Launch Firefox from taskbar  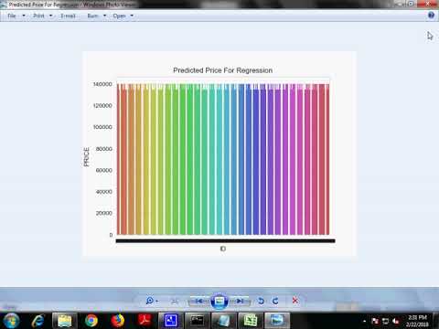click(118, 321)
